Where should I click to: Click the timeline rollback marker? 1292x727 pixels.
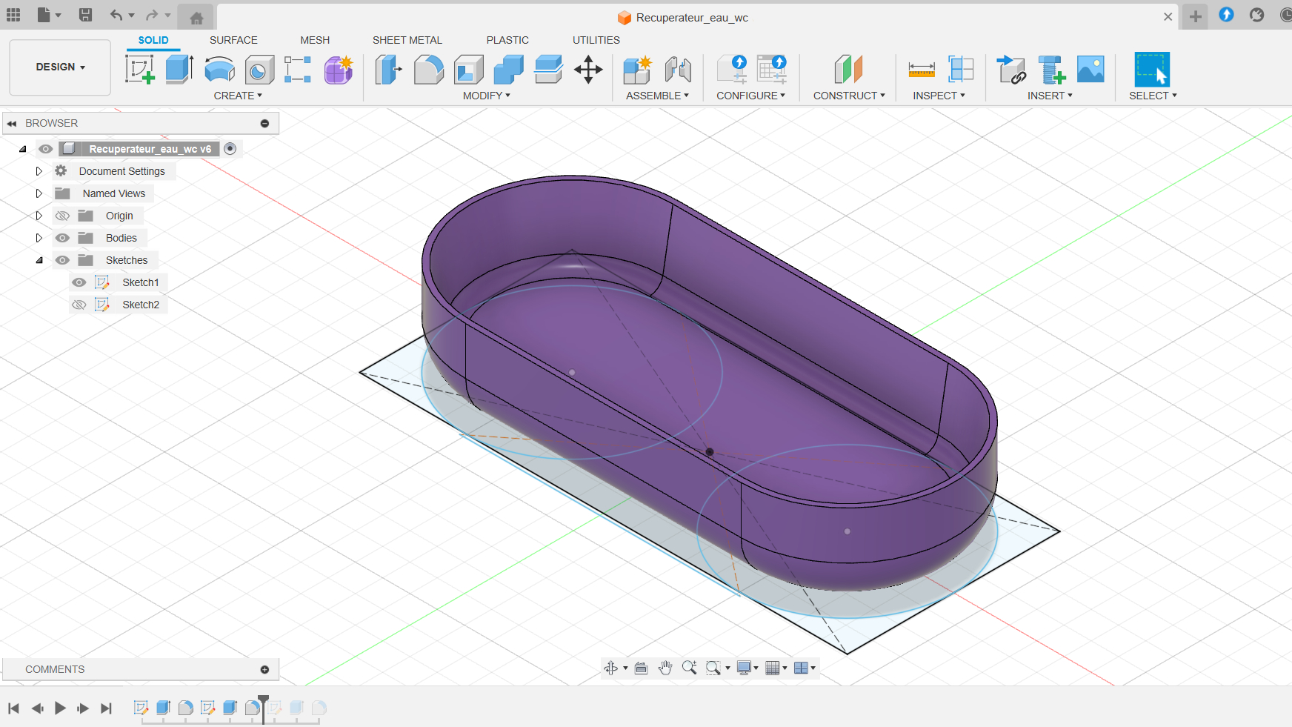264,708
